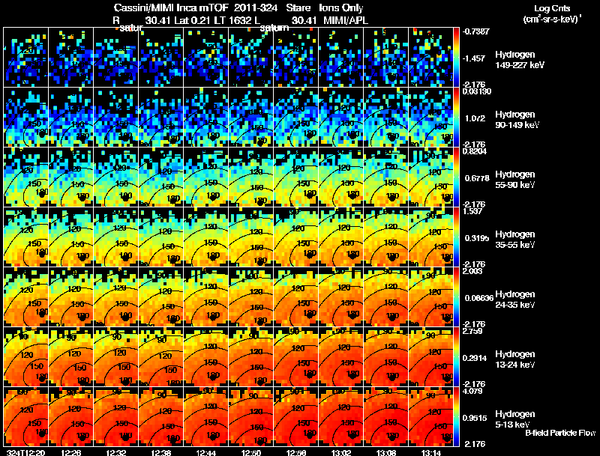Click the 2.003 colorbar maximum value
Image resolution: width=600 pixels, height=456 pixels.
pyautogui.click(x=472, y=271)
